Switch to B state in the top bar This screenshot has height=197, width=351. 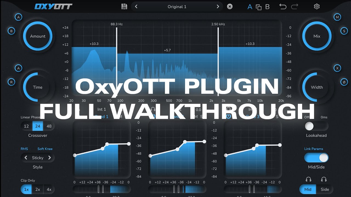[267, 7]
